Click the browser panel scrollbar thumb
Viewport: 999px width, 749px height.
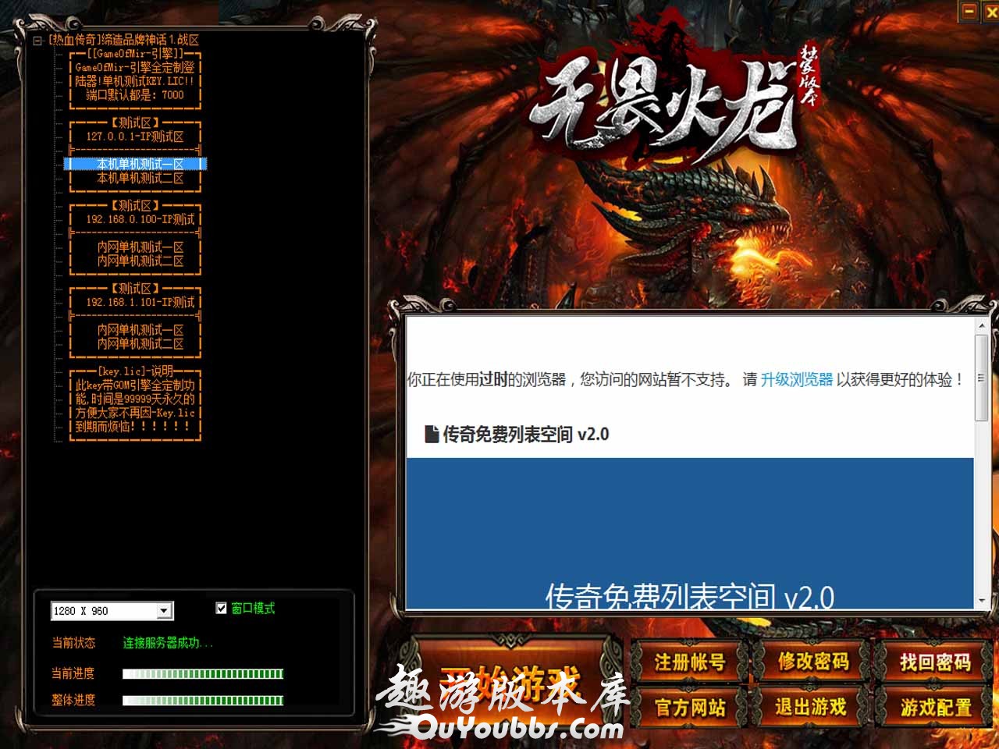pyautogui.click(x=981, y=378)
